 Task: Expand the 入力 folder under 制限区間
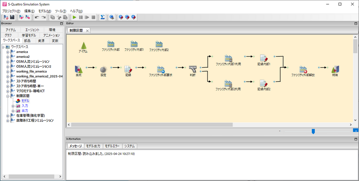click(13, 106)
